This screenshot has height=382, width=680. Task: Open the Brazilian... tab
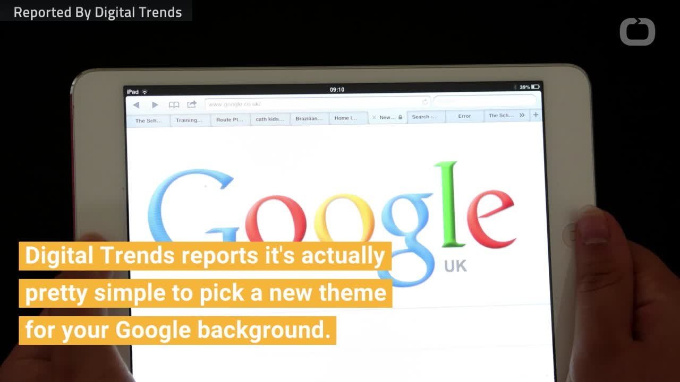(x=309, y=118)
